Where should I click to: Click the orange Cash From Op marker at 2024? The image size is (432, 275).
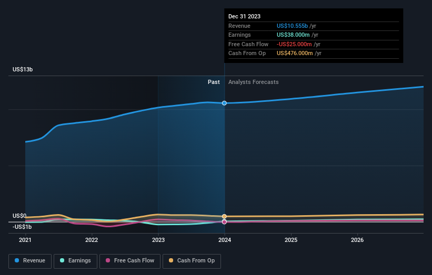[x=224, y=216]
